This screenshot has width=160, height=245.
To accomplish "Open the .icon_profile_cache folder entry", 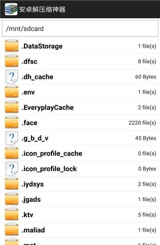I will tap(80, 153).
